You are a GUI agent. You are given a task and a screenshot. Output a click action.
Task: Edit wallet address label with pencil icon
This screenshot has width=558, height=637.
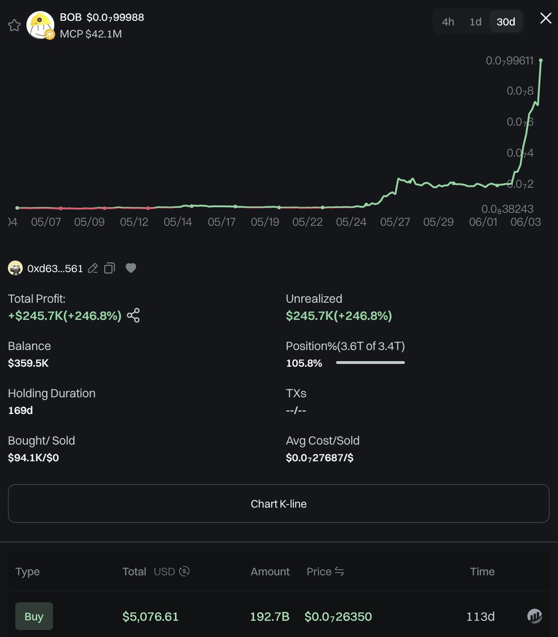point(92,268)
